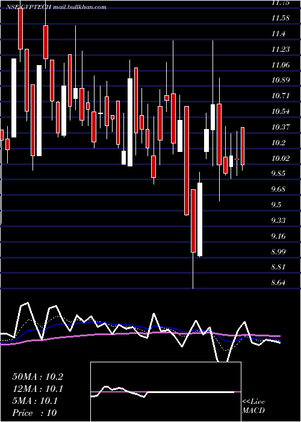The width and height of the screenshot is (301, 422).
Task: Click the 10.37 price axis label
Action: pos(281,127)
